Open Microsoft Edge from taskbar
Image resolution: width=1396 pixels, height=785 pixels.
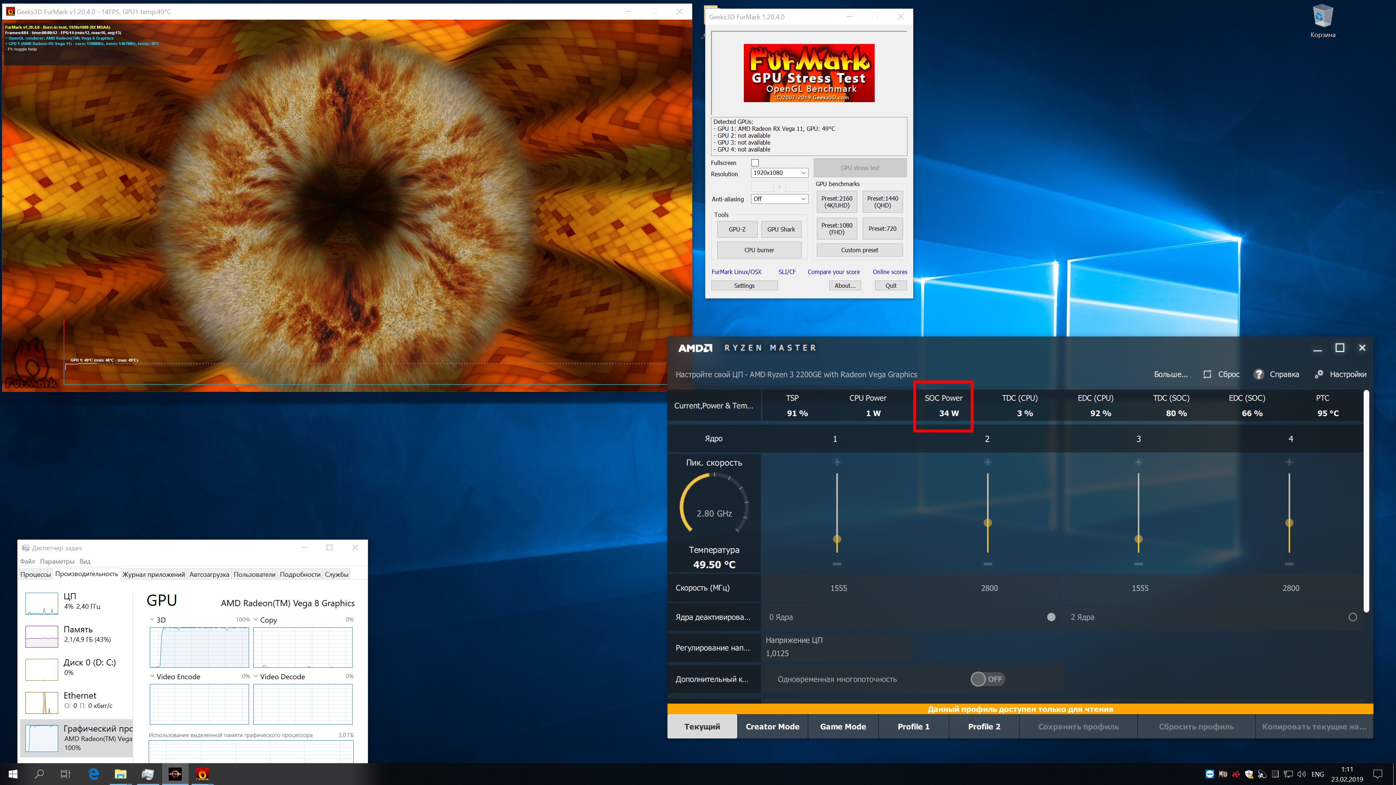pos(94,774)
